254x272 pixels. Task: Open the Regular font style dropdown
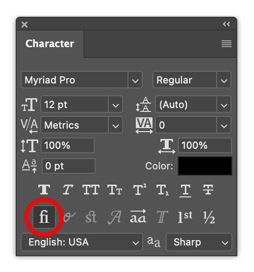[224, 80]
